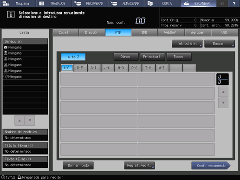Select the WebDAV destination tab
Viewport: 240px width, 180px height.
(x=171, y=32)
